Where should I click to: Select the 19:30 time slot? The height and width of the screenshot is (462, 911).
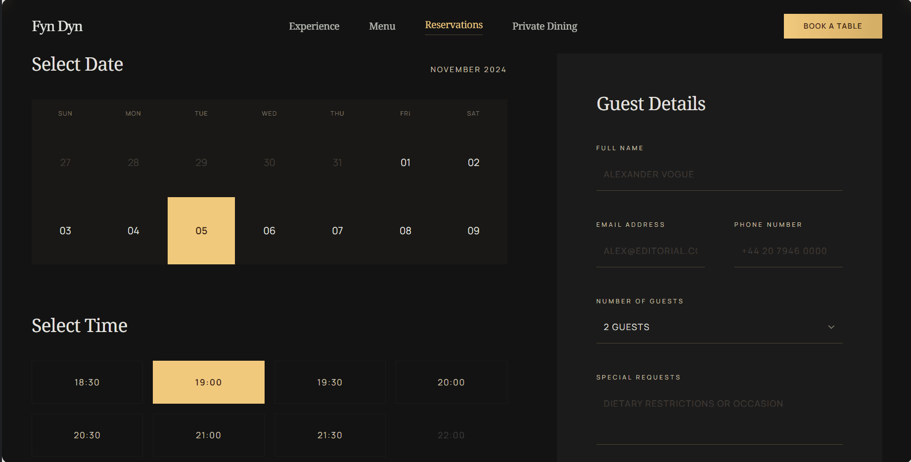tap(329, 382)
